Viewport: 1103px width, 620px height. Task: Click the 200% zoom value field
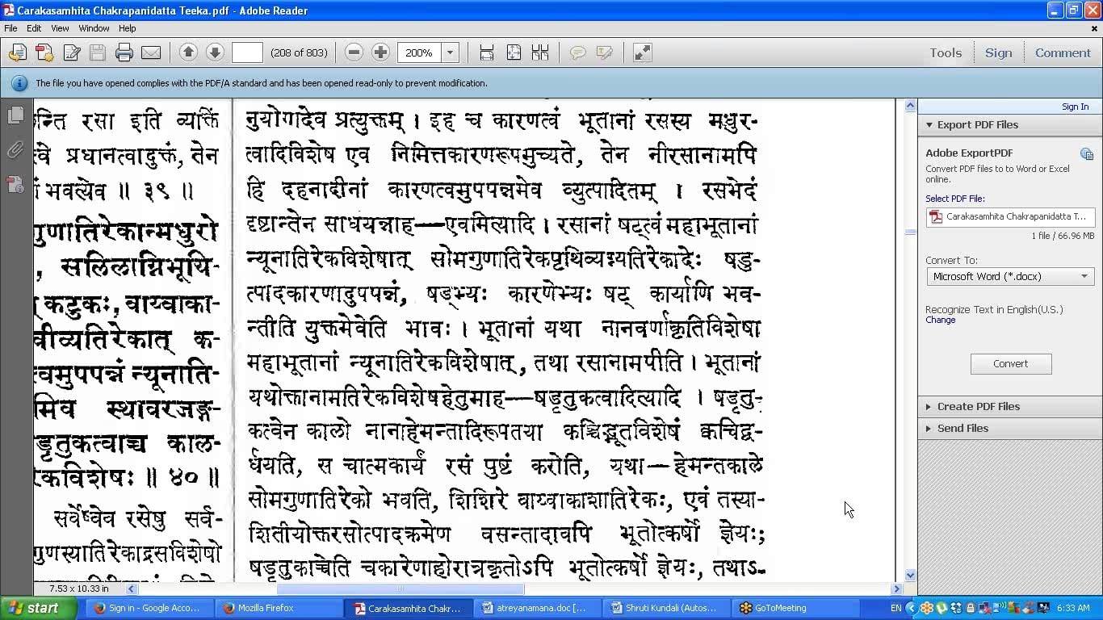point(420,52)
